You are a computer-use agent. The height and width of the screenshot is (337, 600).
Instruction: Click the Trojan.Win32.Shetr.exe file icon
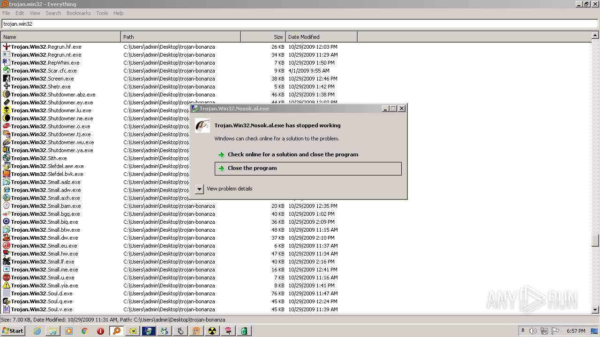pos(7,87)
